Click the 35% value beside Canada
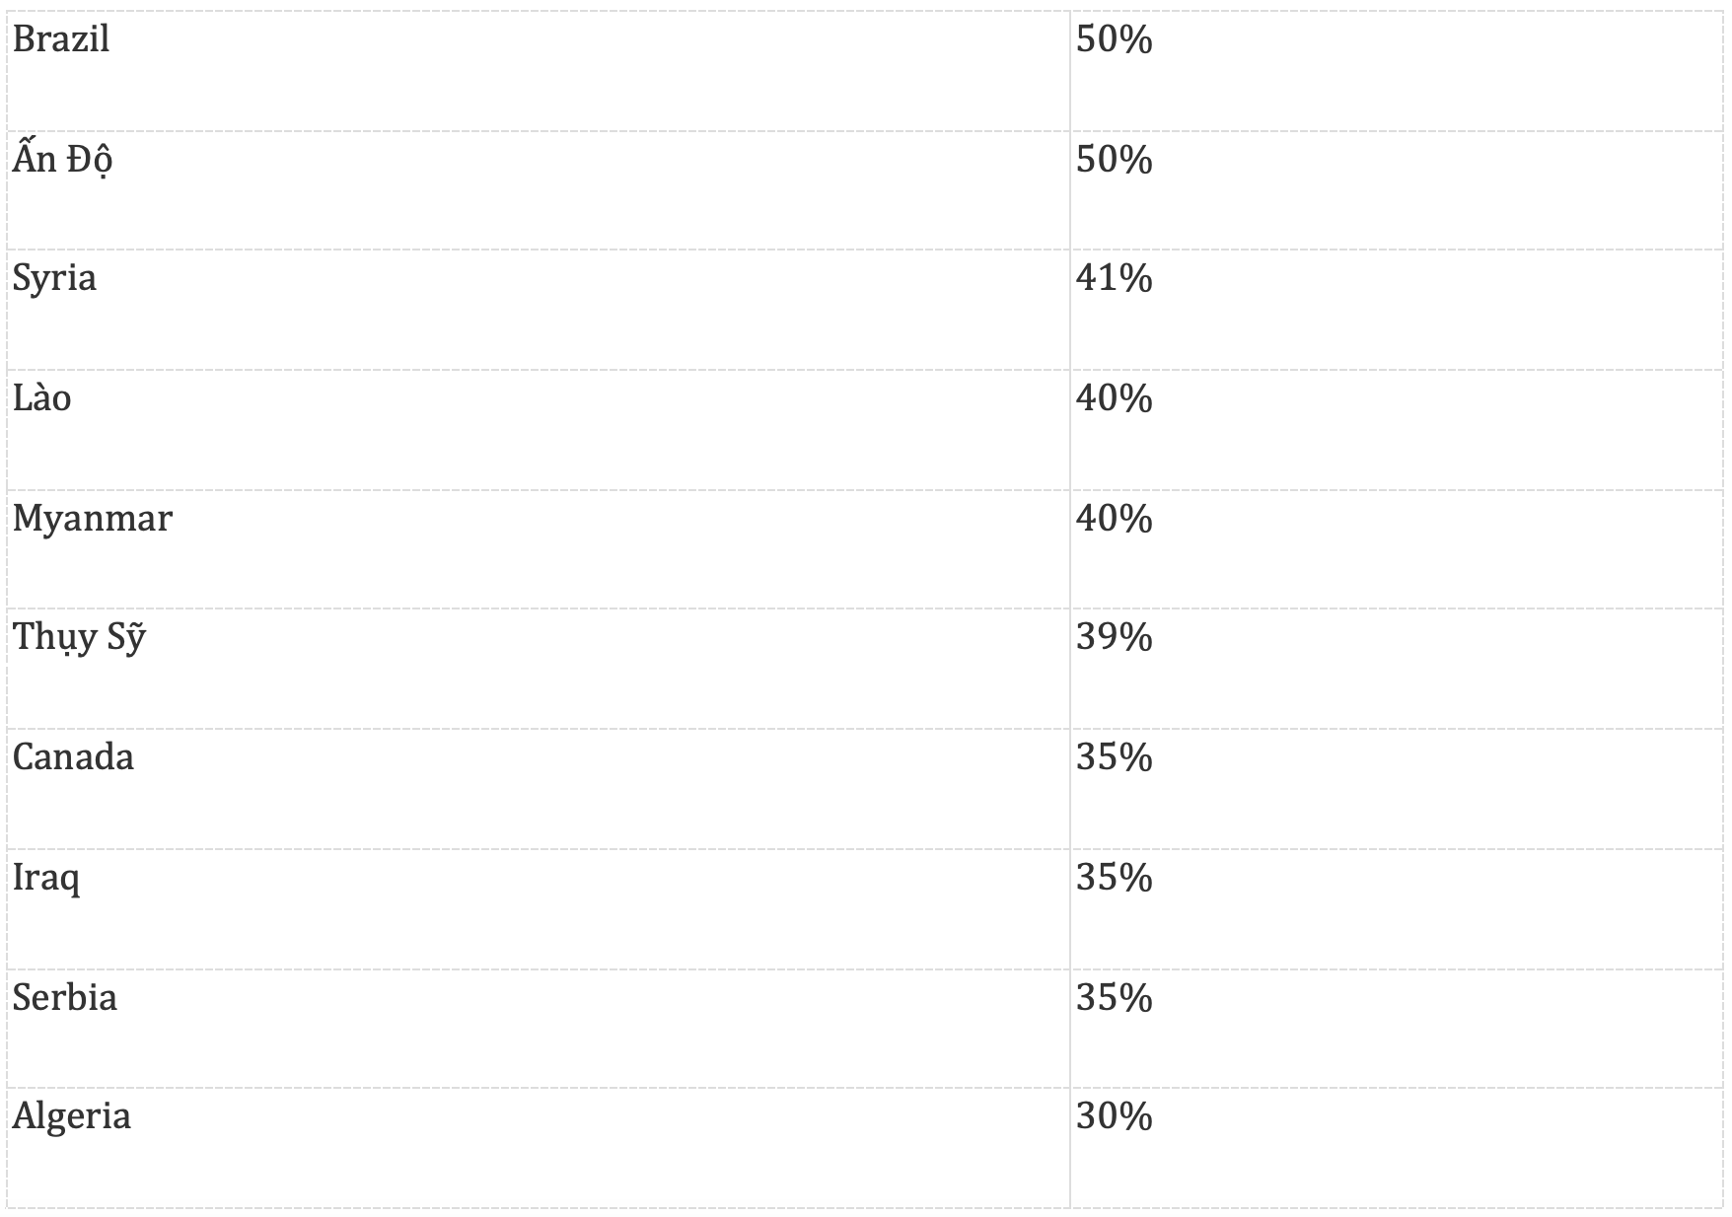This screenshot has height=1217, width=1732. tap(1114, 757)
